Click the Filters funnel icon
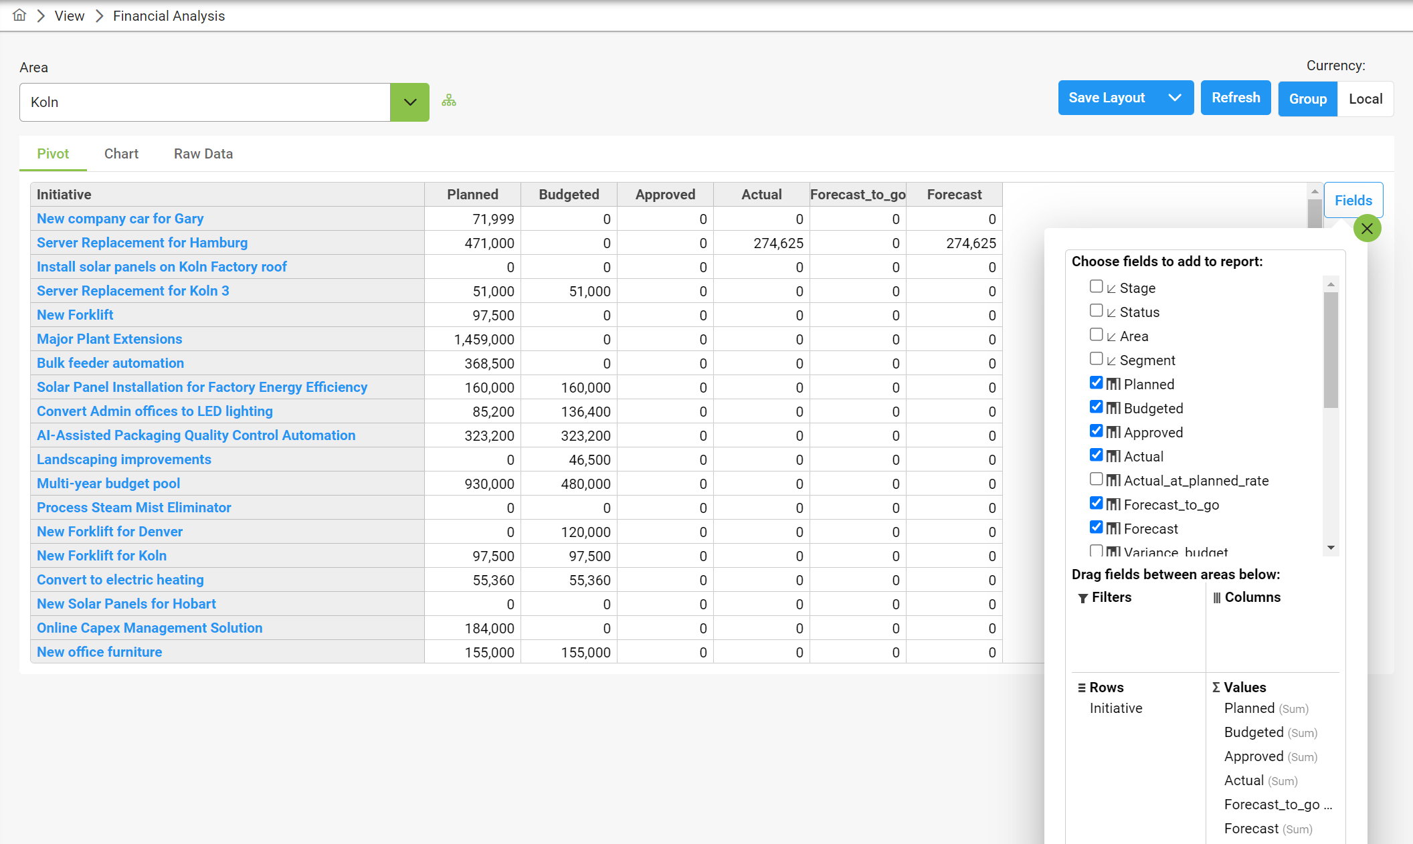Screen dimensions: 1413x844 click(1082, 598)
